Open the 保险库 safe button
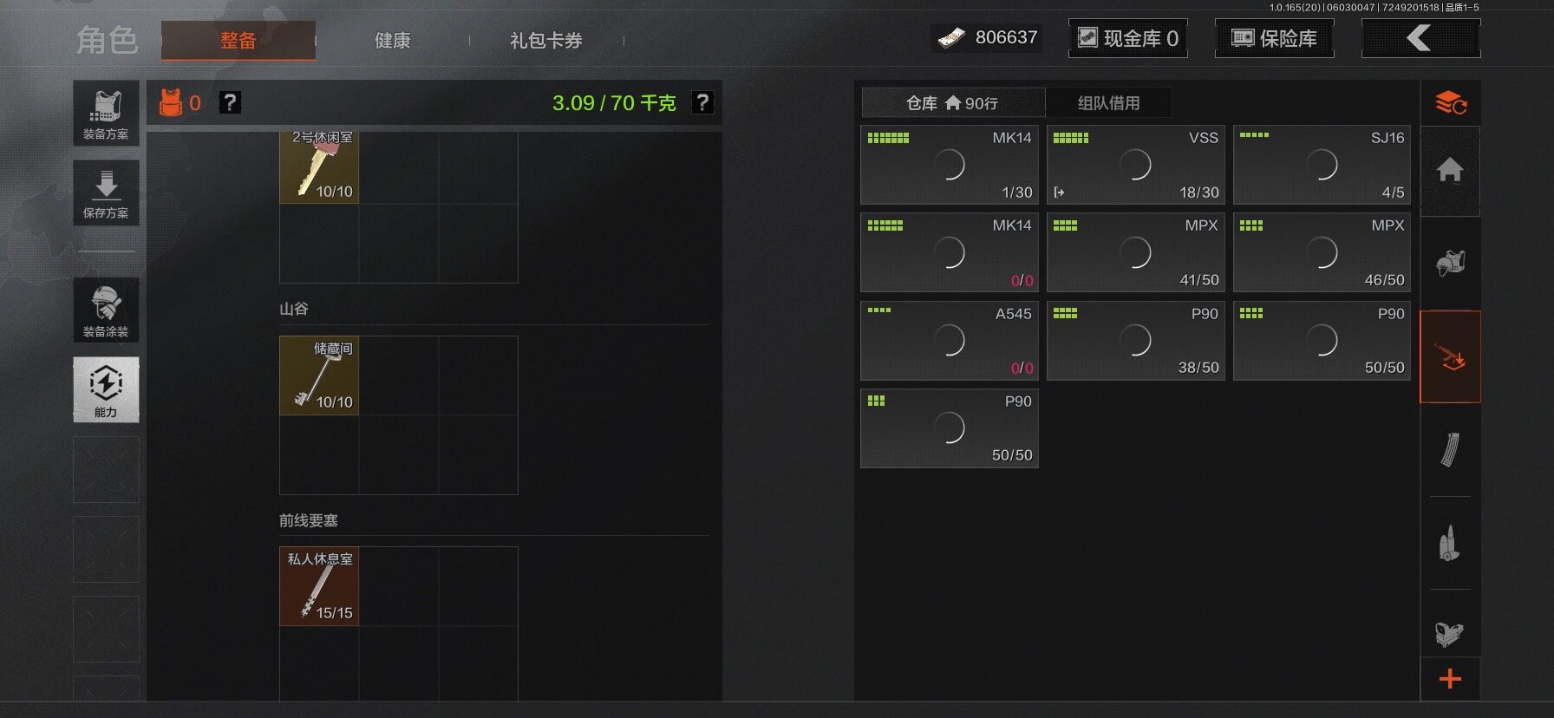The width and height of the screenshot is (1554, 718). click(1274, 38)
